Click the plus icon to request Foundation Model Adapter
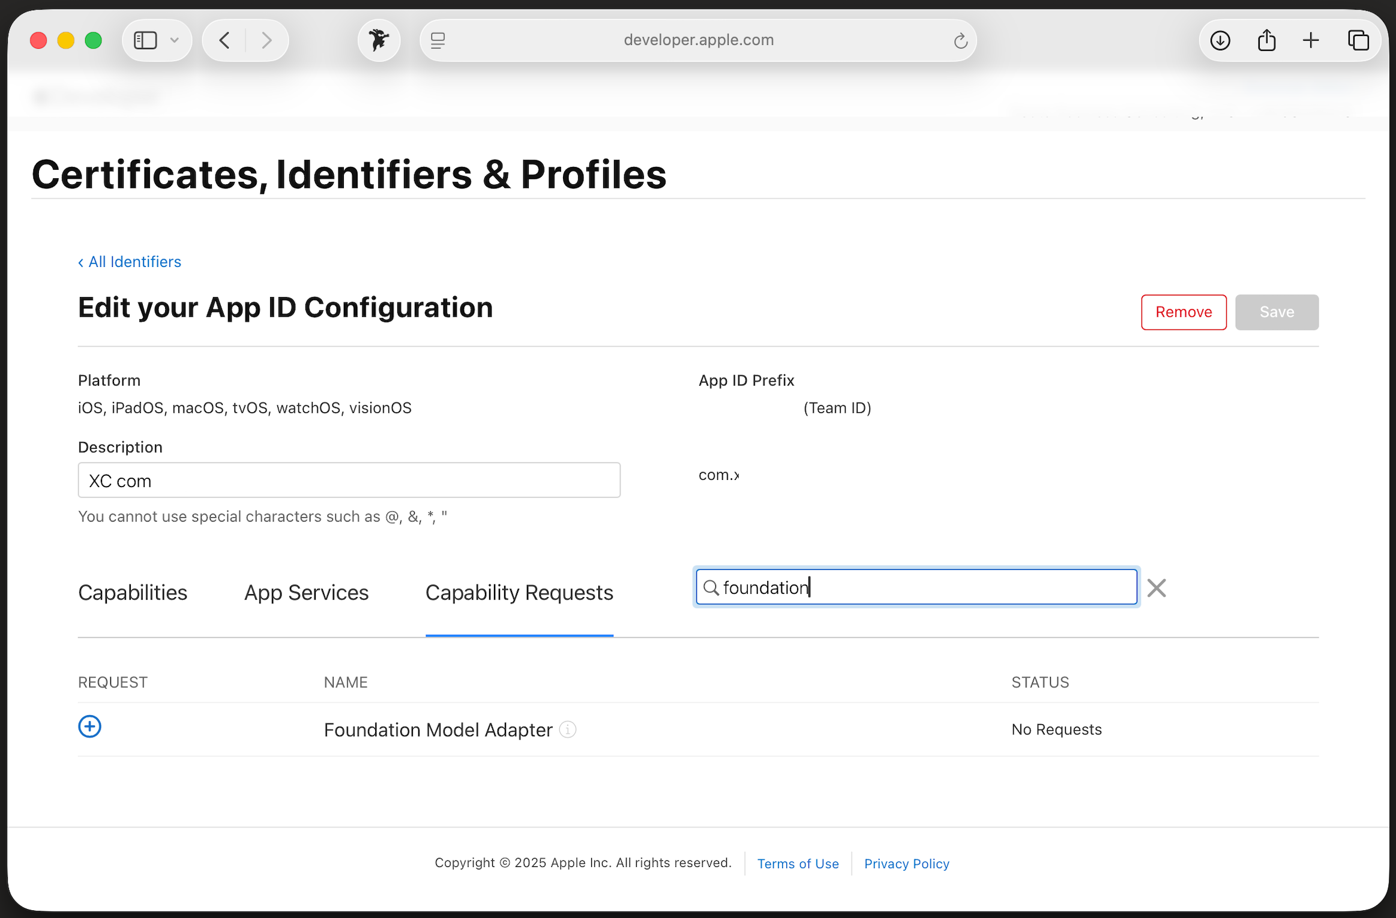This screenshot has width=1396, height=918. pos(89,727)
